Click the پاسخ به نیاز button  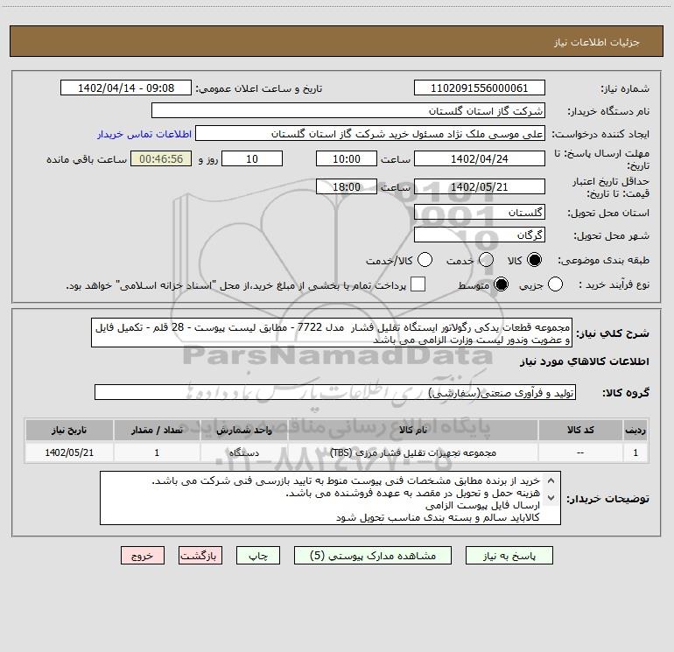click(x=509, y=556)
